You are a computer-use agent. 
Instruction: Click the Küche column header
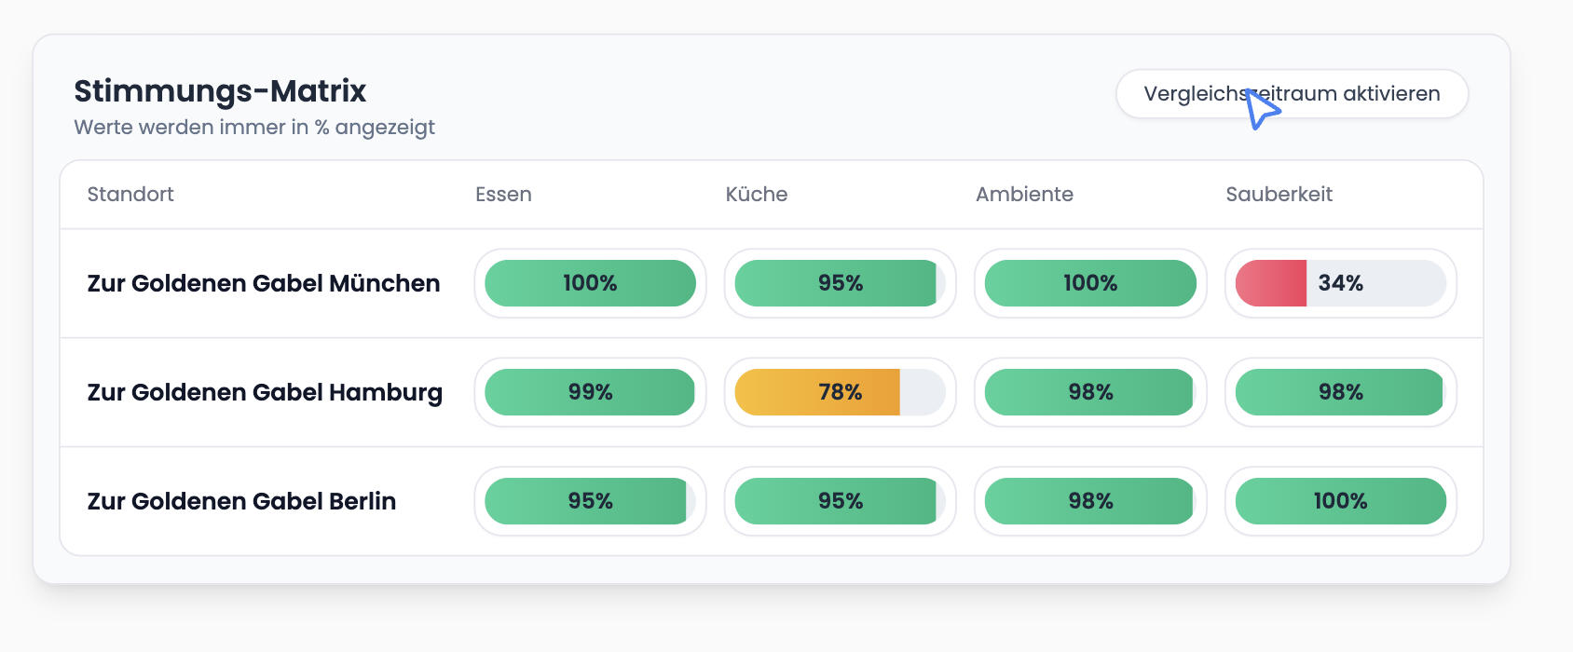point(756,195)
